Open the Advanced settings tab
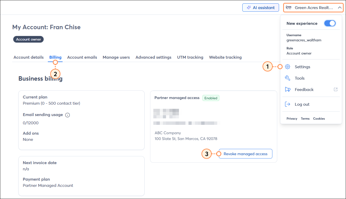 point(153,57)
